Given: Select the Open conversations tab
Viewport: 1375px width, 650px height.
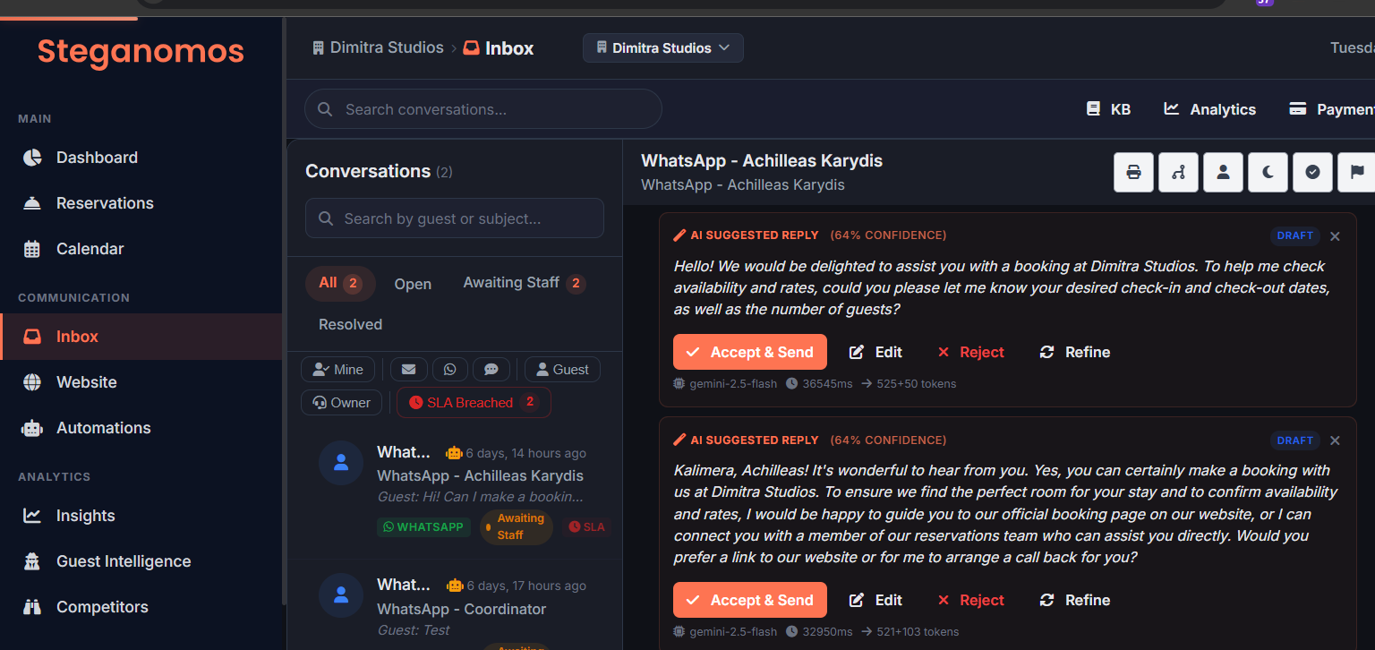Looking at the screenshot, I should (413, 284).
